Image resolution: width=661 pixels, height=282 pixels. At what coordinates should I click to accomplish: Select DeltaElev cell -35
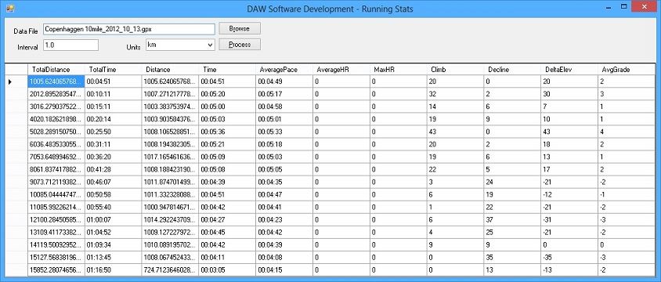pyautogui.click(x=569, y=257)
